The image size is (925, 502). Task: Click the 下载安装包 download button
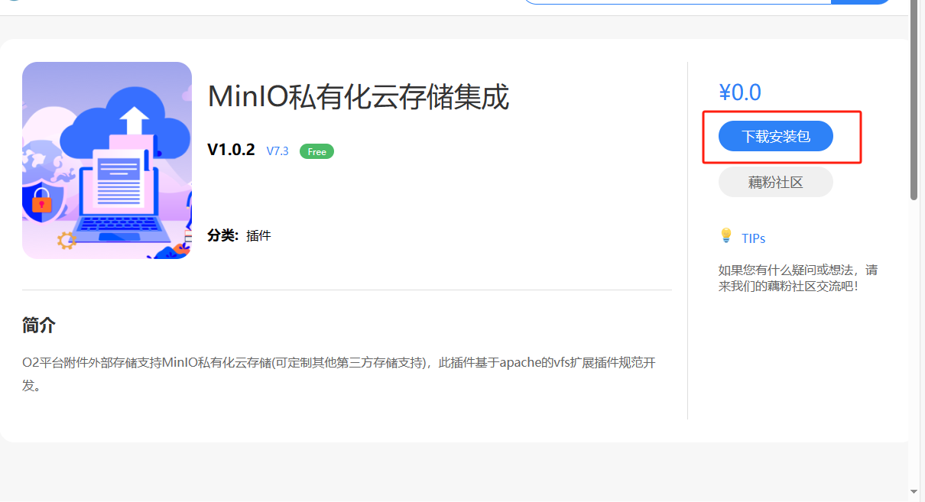coord(775,137)
